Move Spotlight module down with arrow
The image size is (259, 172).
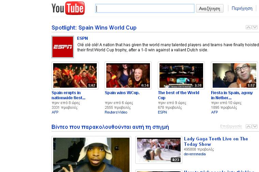click(x=255, y=27)
